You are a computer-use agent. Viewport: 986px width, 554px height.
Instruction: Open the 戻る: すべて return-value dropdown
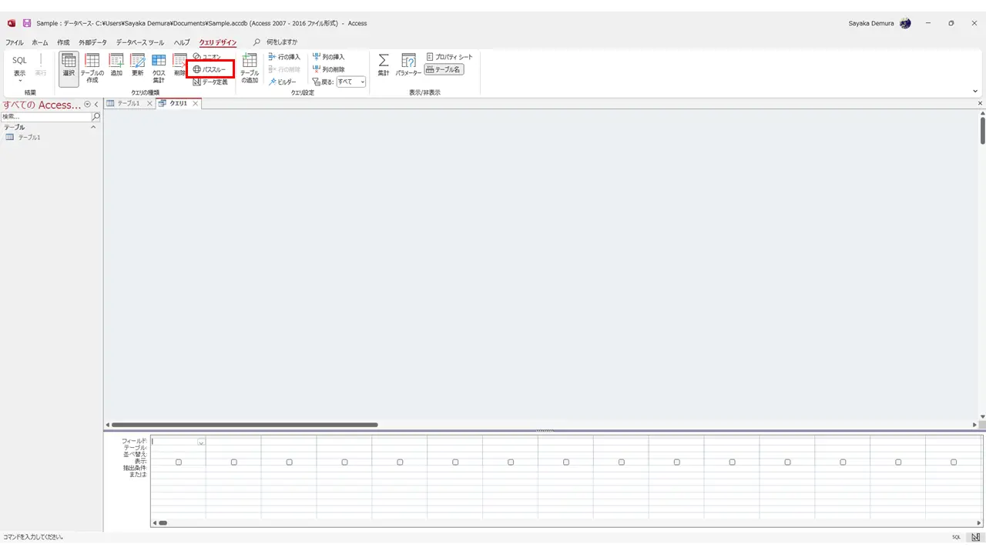(x=350, y=82)
